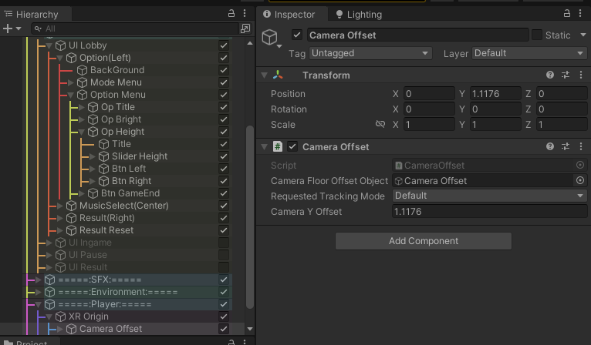
Task: Uncheck the =====:Environment:===== row checkbox
Action: point(224,292)
